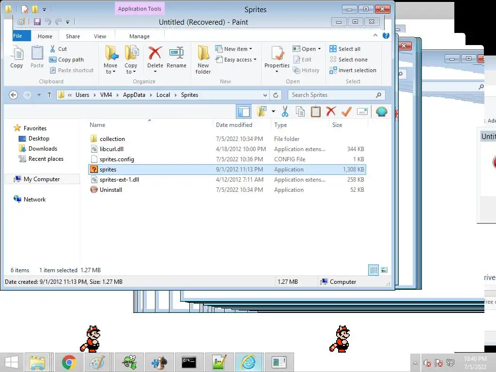The width and height of the screenshot is (496, 372).
Task: Open Chrome from the taskbar
Action: tap(69, 362)
